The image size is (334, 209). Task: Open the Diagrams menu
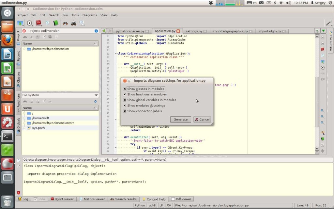pos(89,15)
